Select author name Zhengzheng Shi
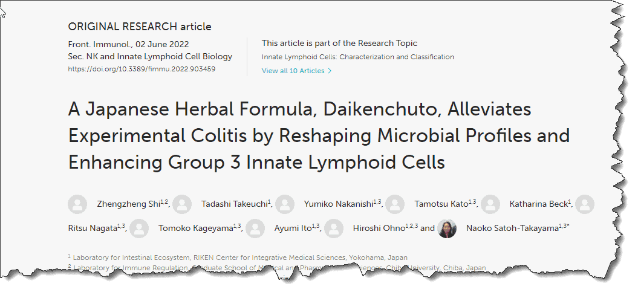The height and width of the screenshot is (292, 638). coord(129,204)
